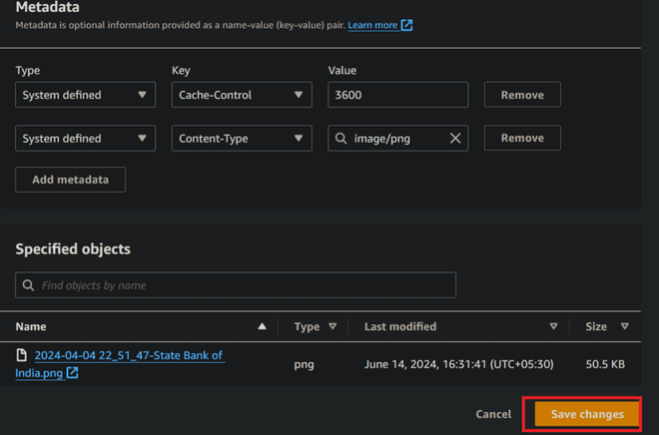Remove the Cache-Control metadata row
This screenshot has height=435, width=659.
pyautogui.click(x=522, y=95)
